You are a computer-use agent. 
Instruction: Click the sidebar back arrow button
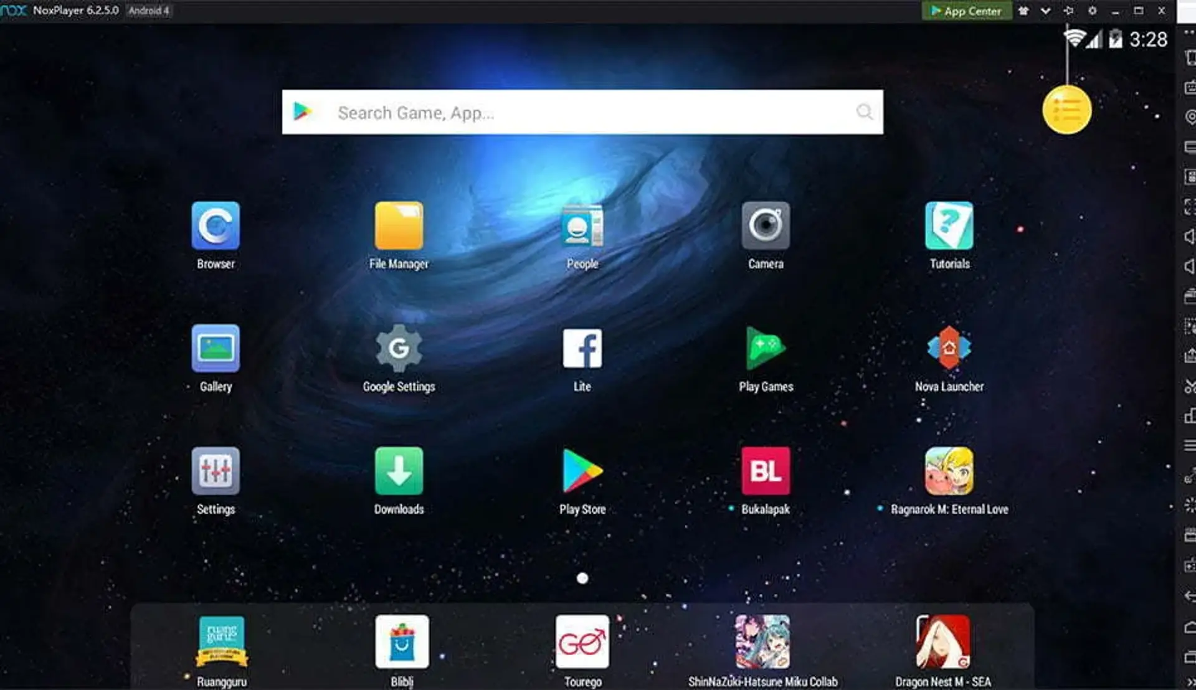pos(1190,597)
